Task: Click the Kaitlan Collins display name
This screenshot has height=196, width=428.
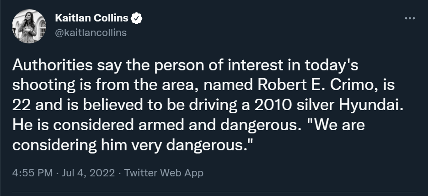Action: coord(91,18)
